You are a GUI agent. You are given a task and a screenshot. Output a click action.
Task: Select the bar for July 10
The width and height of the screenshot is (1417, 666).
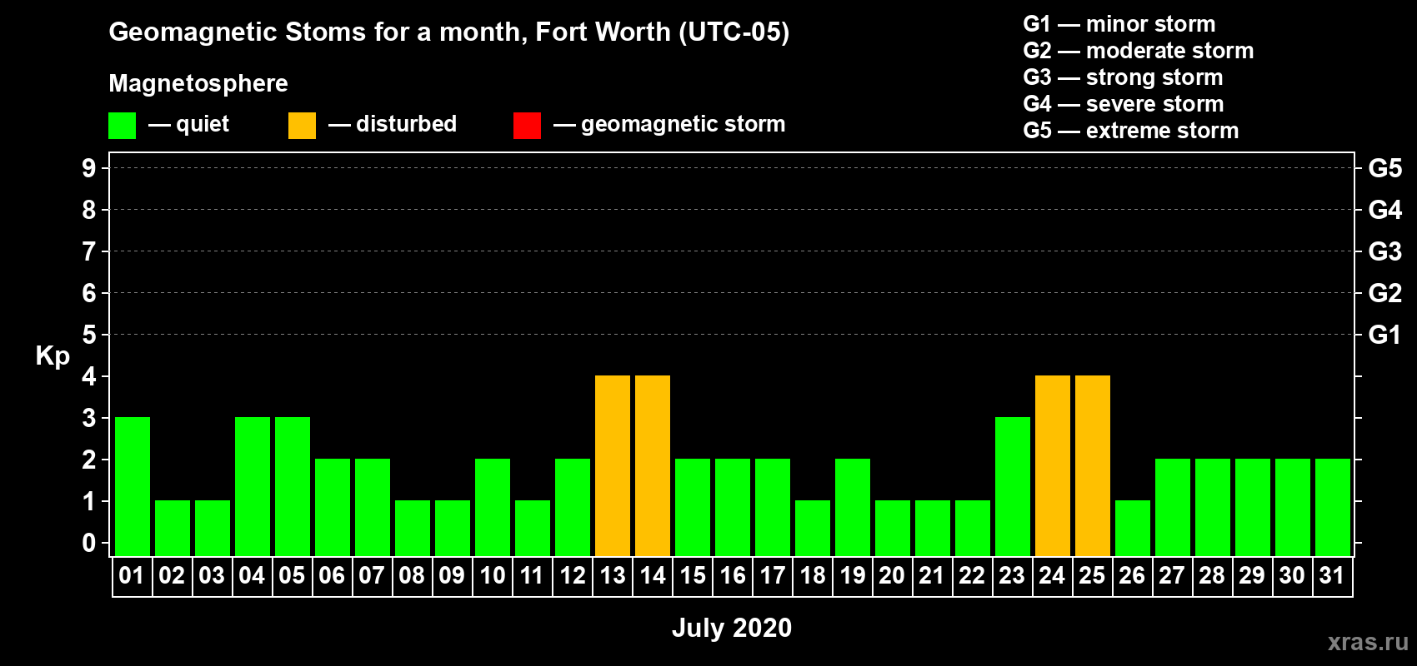coord(493,508)
